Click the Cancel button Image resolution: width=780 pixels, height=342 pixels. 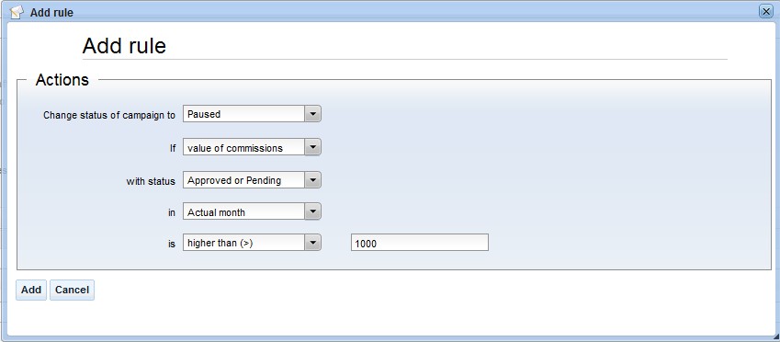click(73, 290)
